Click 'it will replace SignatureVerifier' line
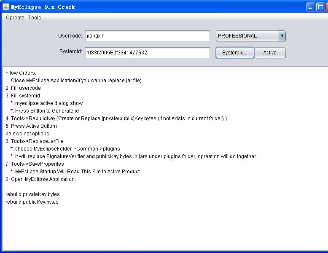Image resolution: width=328 pixels, height=253 pixels. point(134,156)
